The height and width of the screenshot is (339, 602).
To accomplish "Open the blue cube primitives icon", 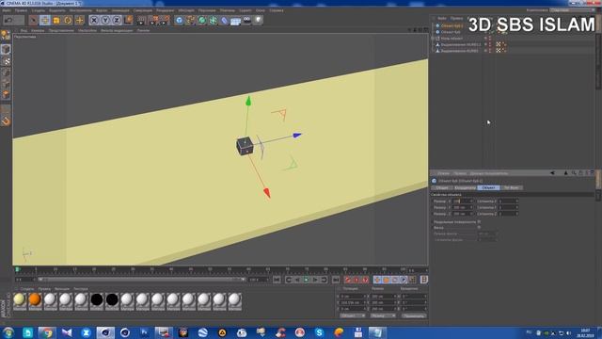I will (x=180, y=20).
